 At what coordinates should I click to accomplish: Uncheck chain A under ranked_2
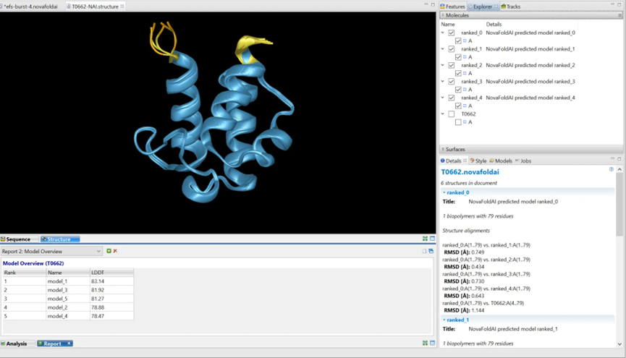tap(458, 73)
